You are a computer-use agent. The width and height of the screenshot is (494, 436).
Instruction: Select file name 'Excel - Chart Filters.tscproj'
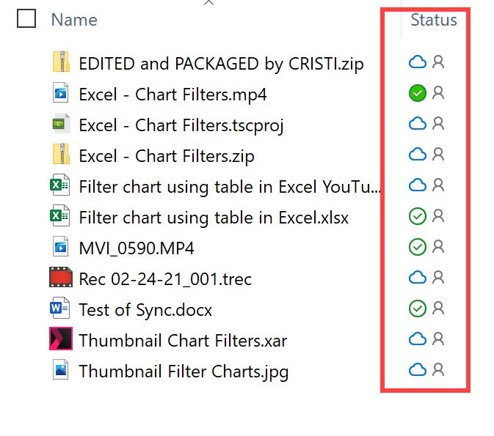click(x=181, y=126)
